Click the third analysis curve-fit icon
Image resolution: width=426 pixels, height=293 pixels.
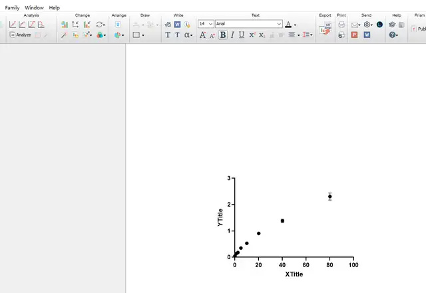click(x=31, y=25)
